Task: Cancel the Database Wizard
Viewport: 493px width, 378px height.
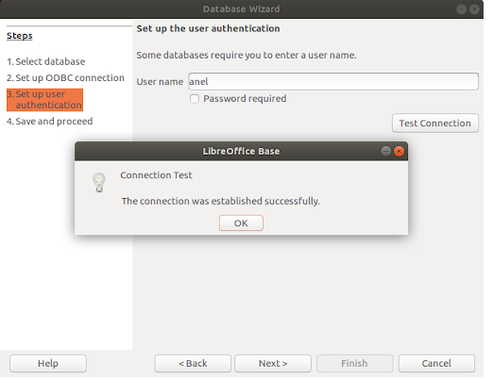Action: point(436,364)
